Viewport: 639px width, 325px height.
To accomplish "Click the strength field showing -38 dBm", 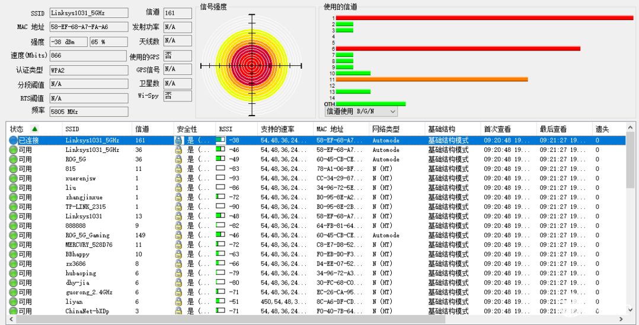I will 69,42.
